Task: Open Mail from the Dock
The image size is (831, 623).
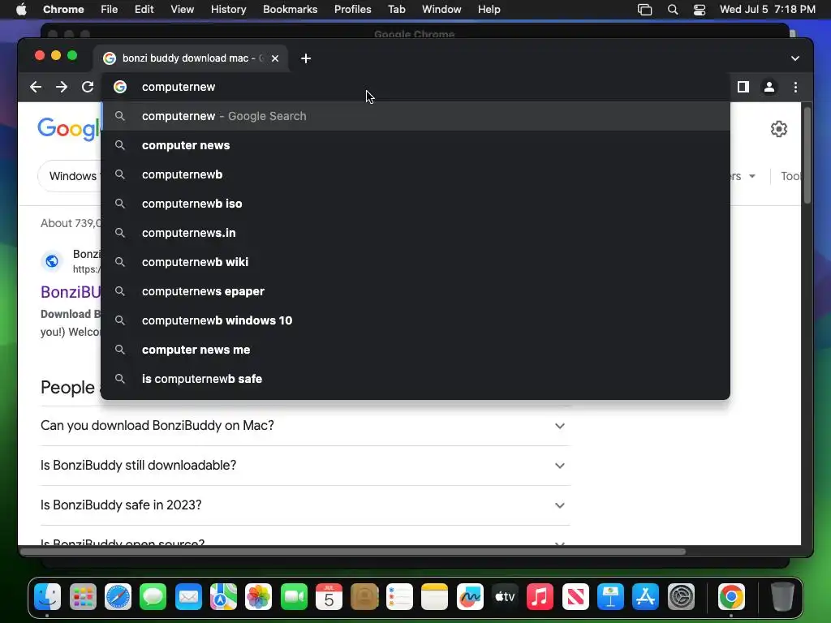Action: (x=188, y=597)
